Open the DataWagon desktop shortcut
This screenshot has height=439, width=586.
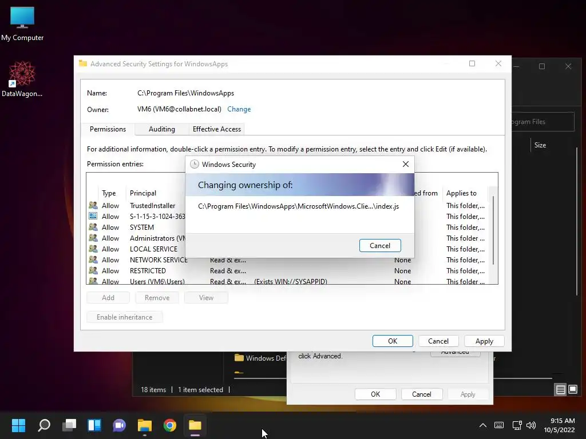point(22,79)
